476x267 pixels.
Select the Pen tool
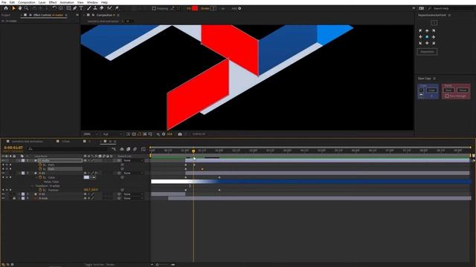tap(75, 8)
